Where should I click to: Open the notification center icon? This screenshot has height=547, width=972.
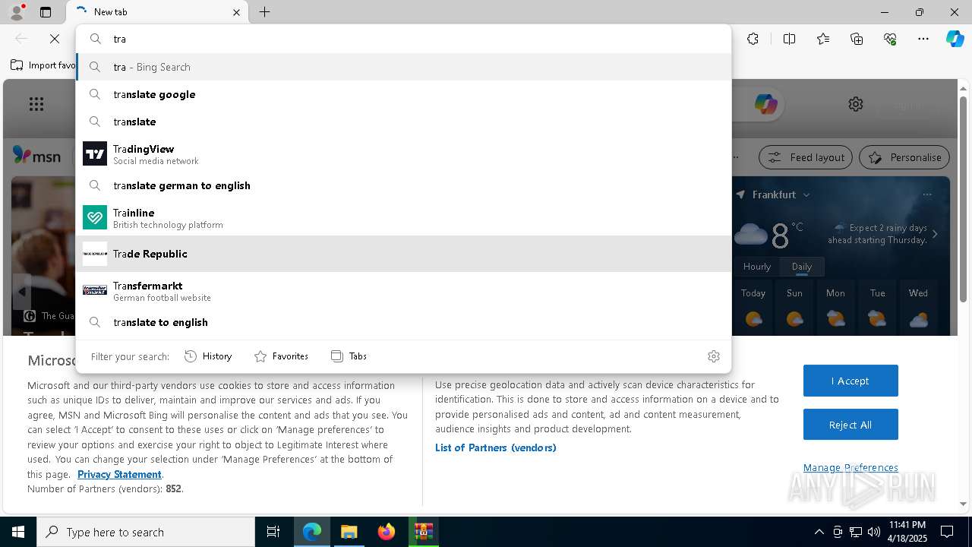pyautogui.click(x=947, y=532)
